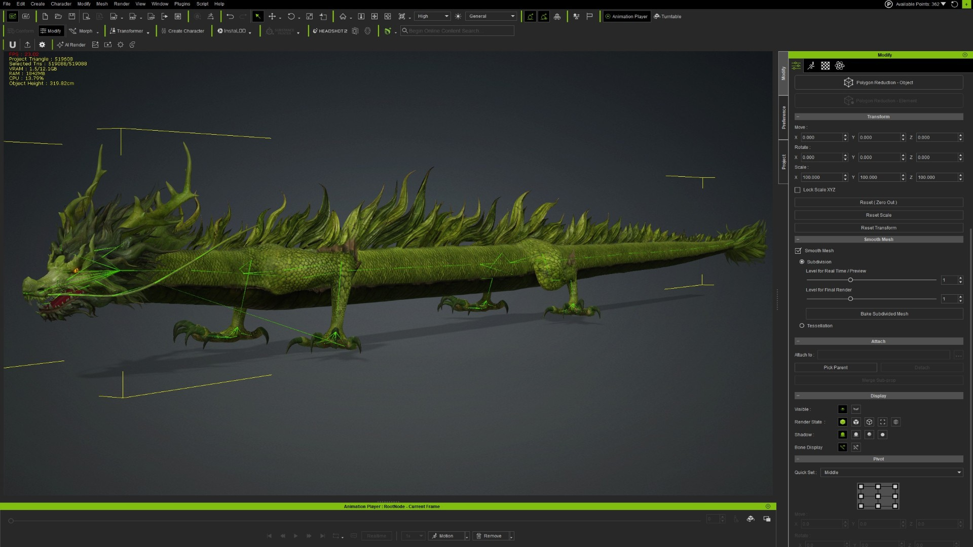The width and height of the screenshot is (973, 547).
Task: Set Visible on with open-eye icon
Action: (x=843, y=409)
